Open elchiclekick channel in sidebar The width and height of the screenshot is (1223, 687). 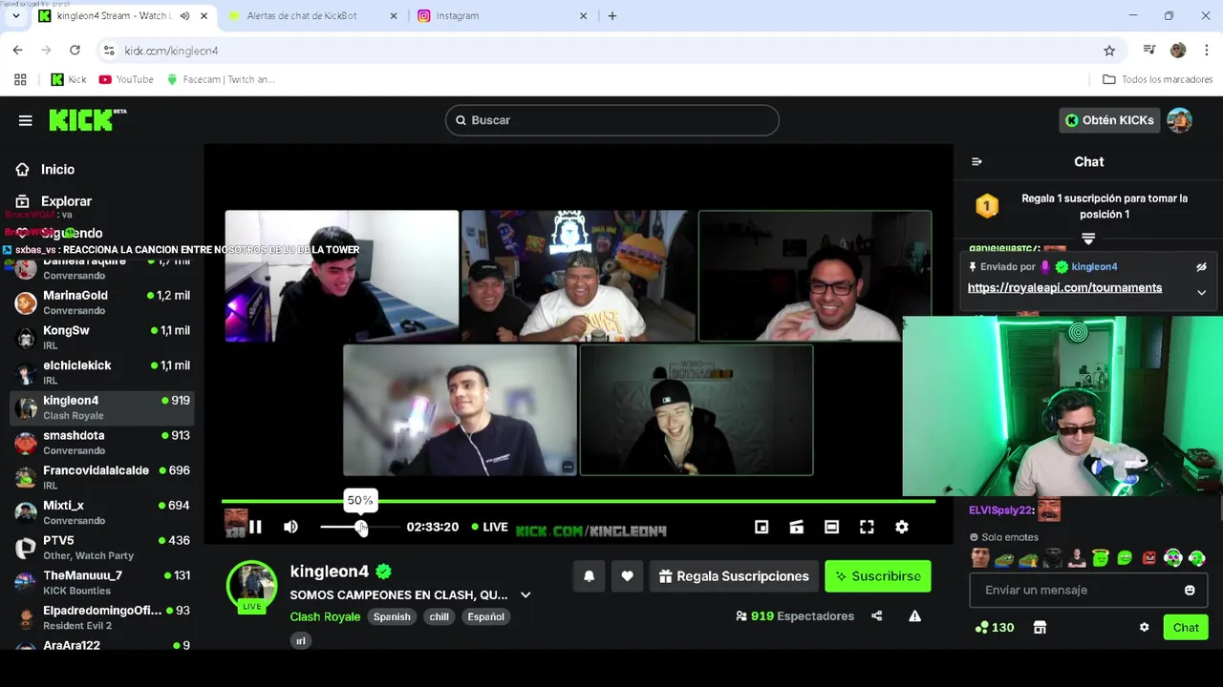102,372
